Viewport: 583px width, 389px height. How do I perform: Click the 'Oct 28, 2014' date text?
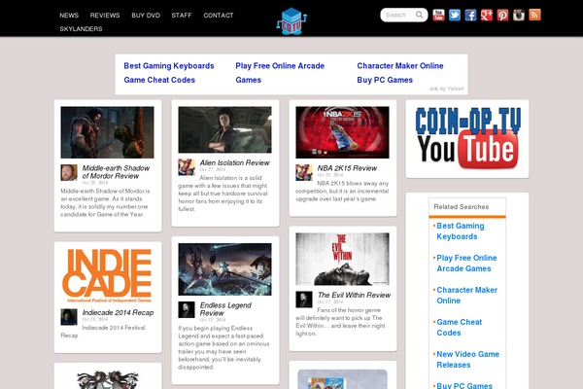coord(95,183)
